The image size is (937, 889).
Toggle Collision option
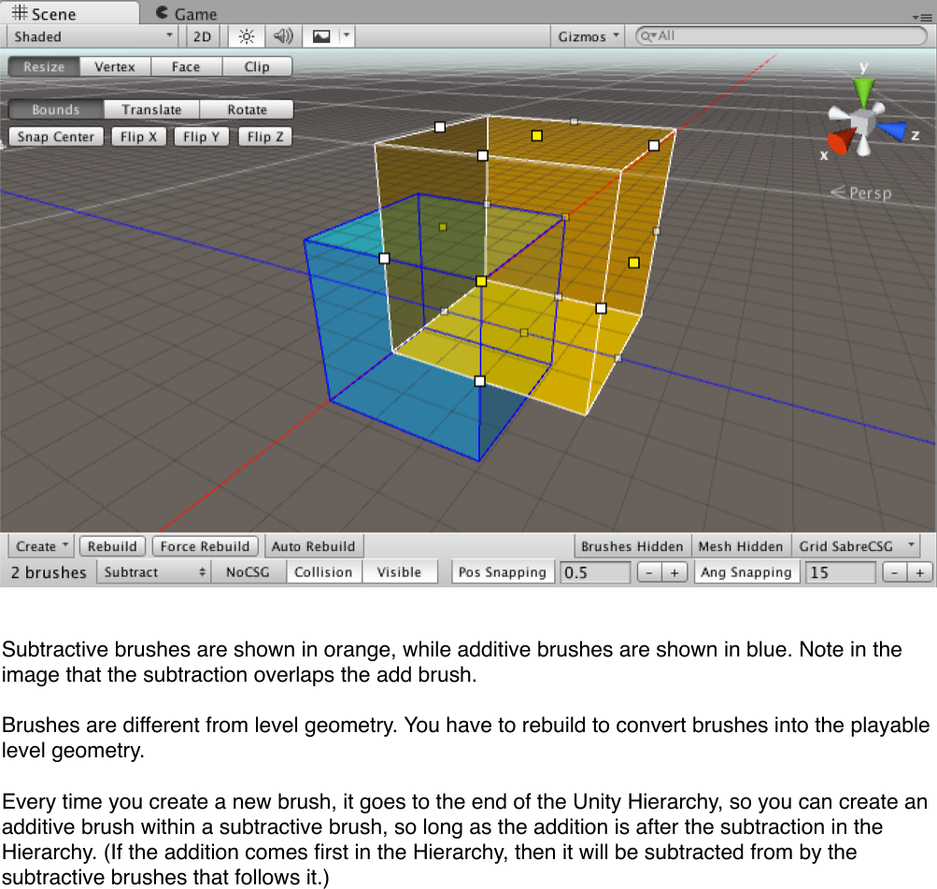[323, 571]
